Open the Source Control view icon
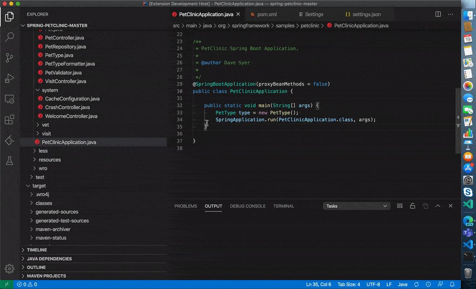The height and width of the screenshot is (289, 476). [x=9, y=58]
